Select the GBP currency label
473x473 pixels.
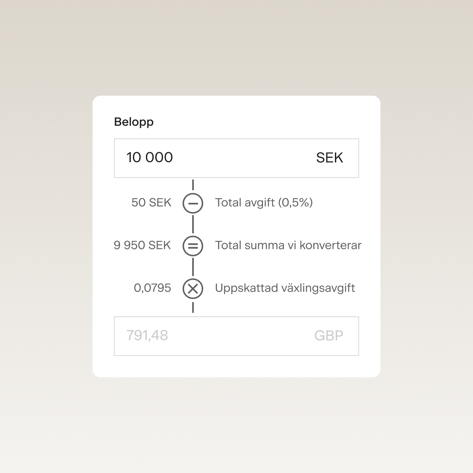coord(329,336)
